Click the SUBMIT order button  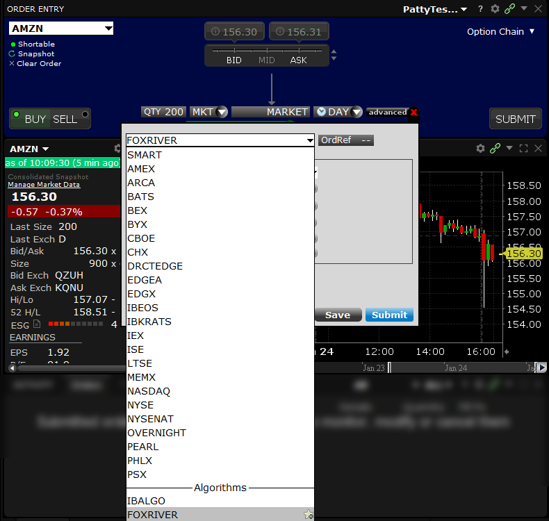tap(515, 119)
